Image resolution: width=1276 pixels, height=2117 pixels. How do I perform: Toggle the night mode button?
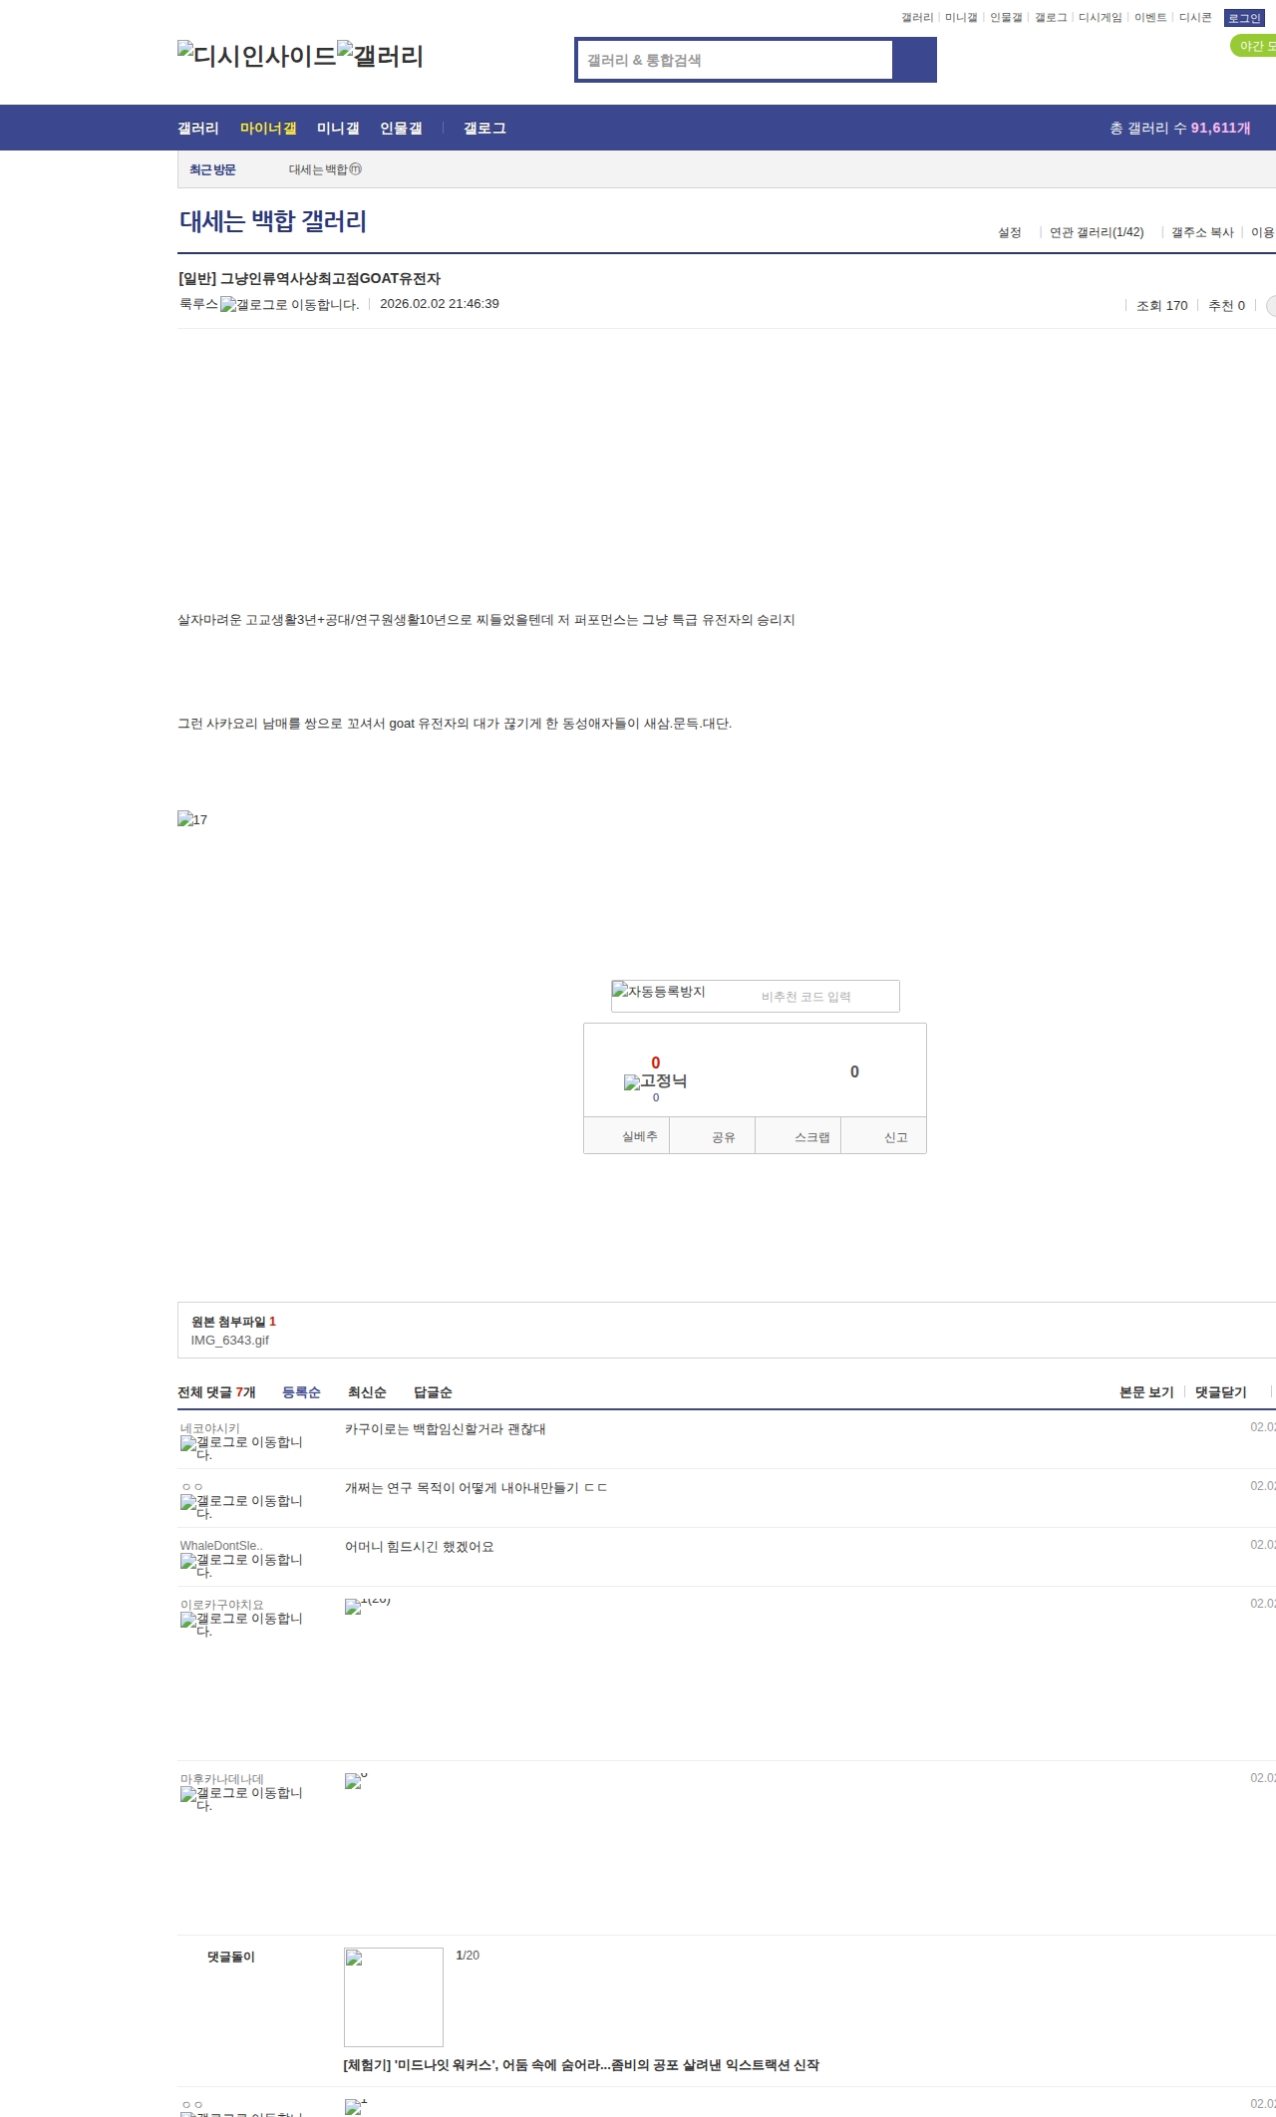tap(1254, 46)
